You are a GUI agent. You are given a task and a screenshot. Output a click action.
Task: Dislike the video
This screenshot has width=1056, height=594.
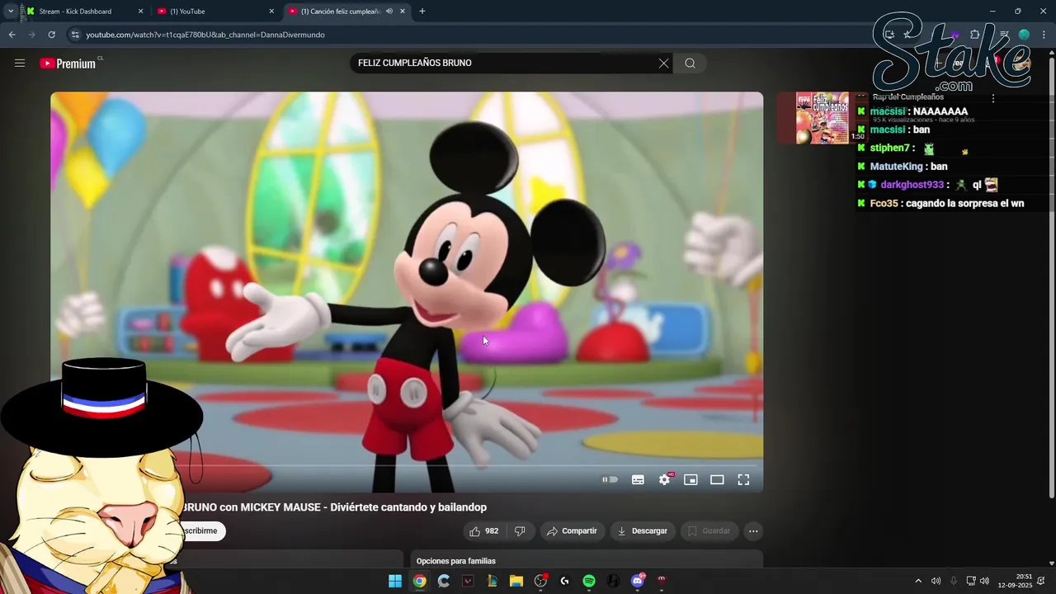[520, 531]
